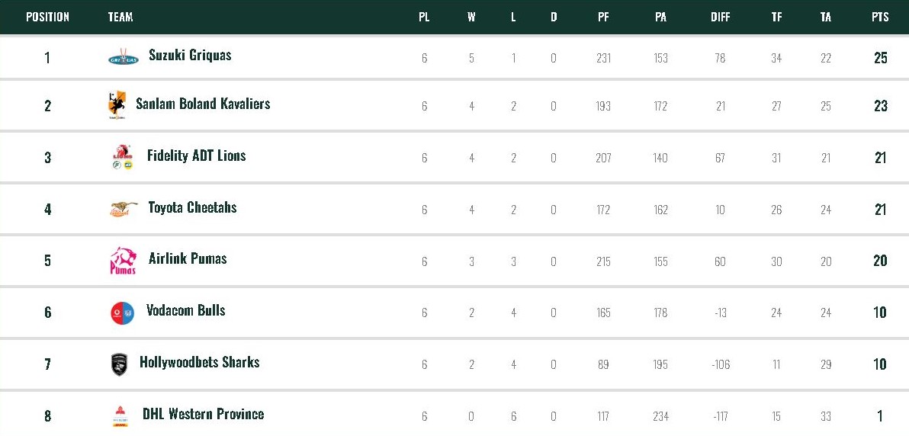The width and height of the screenshot is (909, 436).
Task: Click the Suzuki Griquas team logo
Action: [123, 56]
